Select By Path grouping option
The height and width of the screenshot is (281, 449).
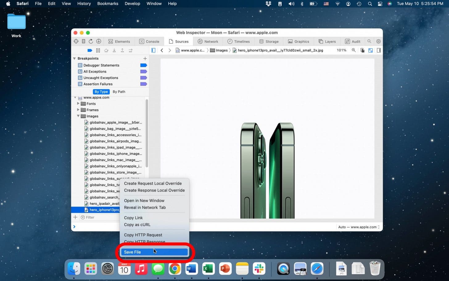tap(119, 92)
